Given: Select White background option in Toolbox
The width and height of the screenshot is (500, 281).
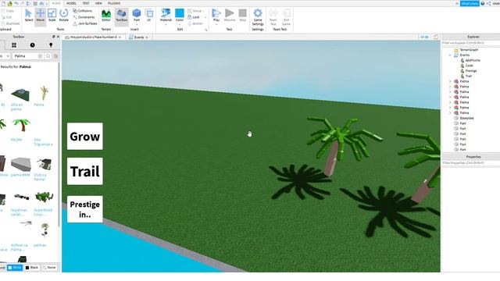Looking at the screenshot, I should [15, 268].
